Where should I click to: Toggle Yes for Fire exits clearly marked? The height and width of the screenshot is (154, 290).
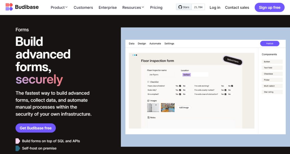tap(225, 90)
